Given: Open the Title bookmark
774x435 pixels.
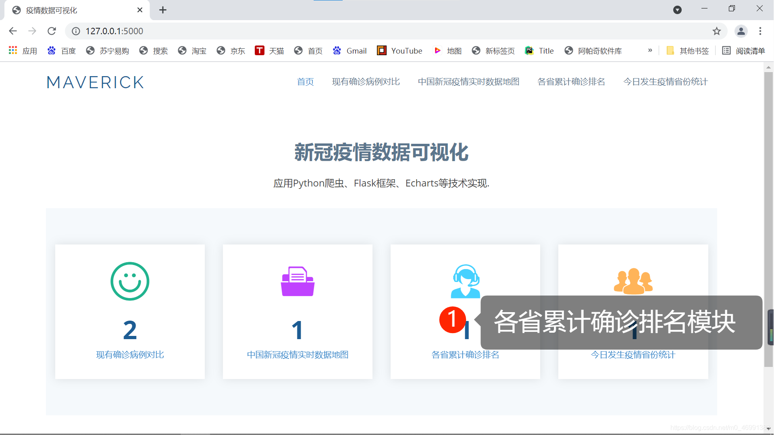Looking at the screenshot, I should [x=540, y=51].
